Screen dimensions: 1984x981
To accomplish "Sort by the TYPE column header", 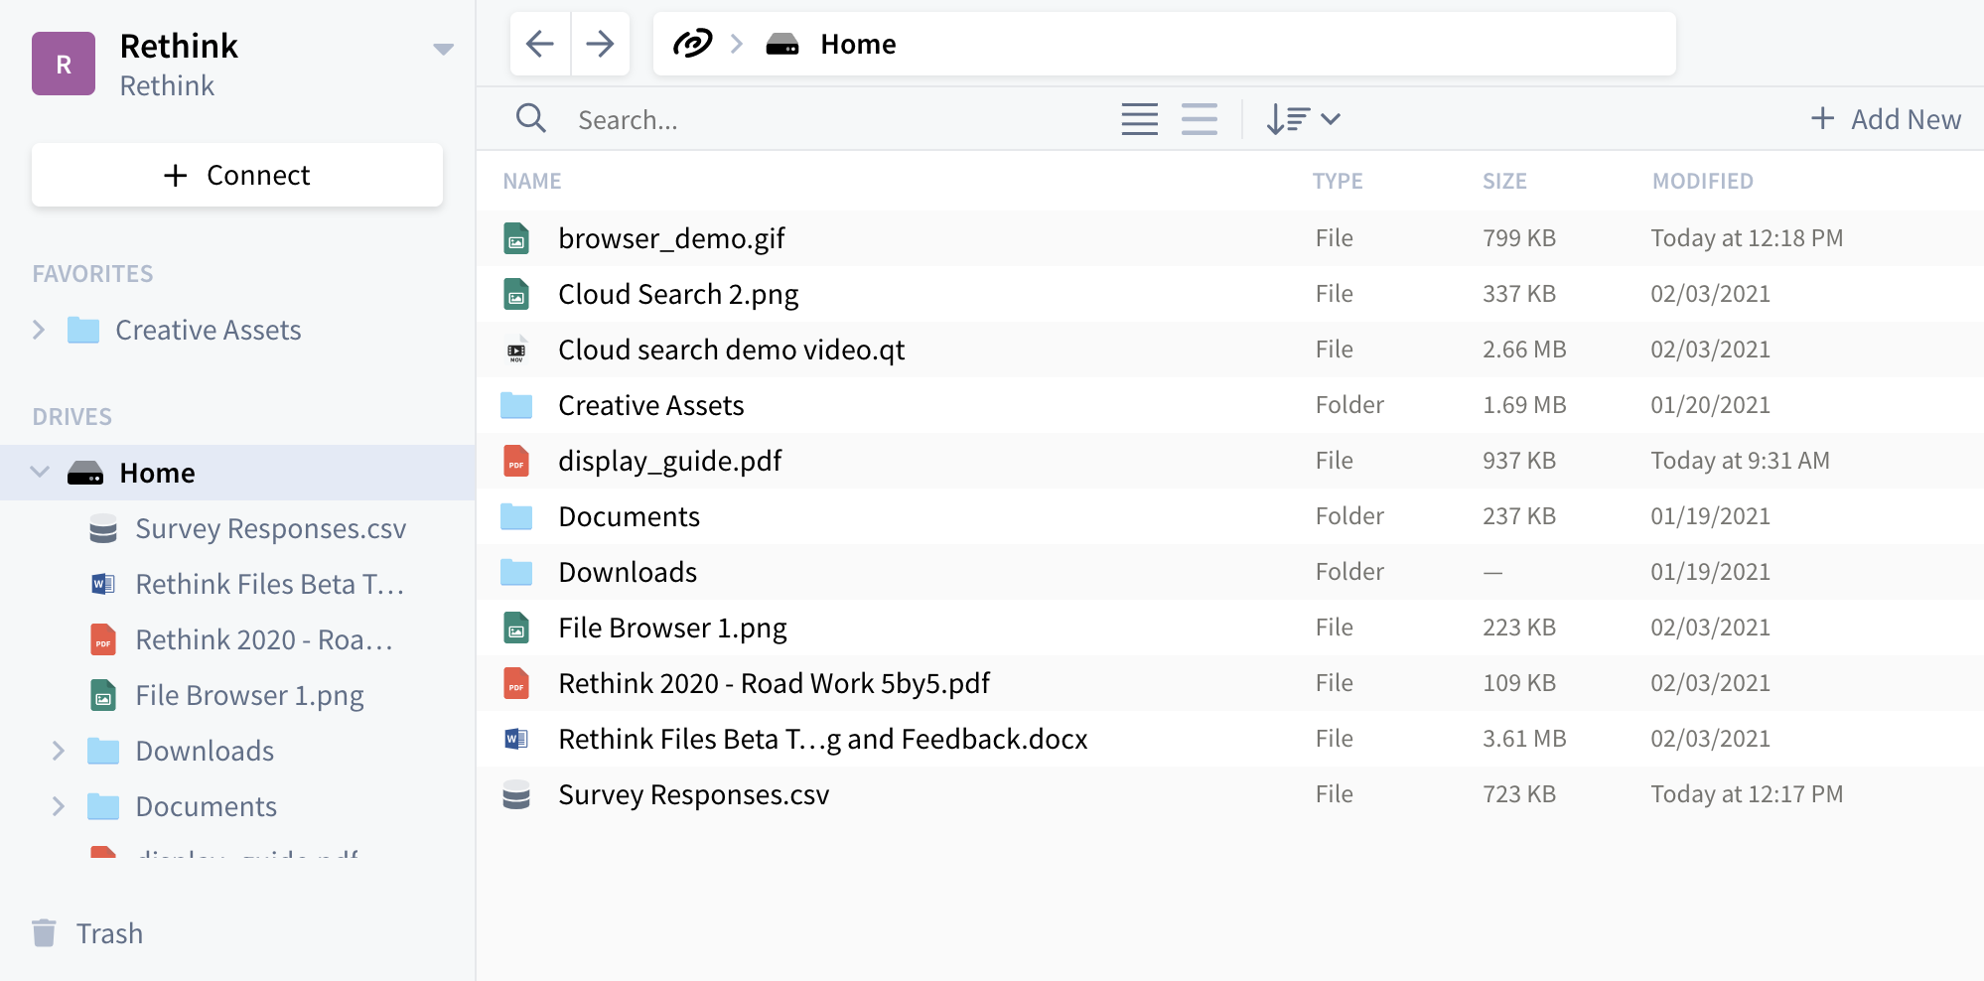I will [x=1338, y=181].
